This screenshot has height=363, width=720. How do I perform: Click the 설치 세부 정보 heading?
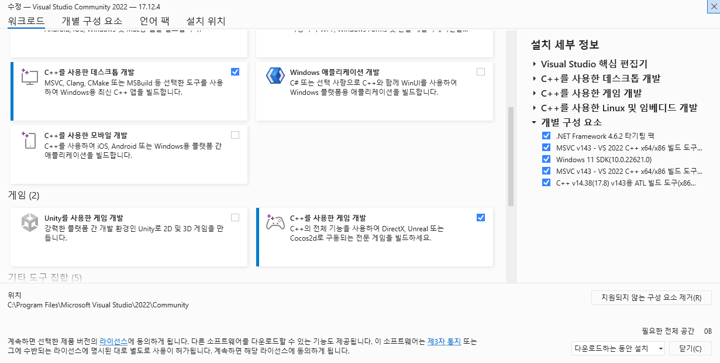point(564,44)
